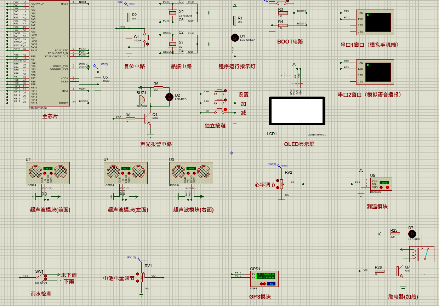Click the red LED D2
Screen dimensions: 439x306
[x=170, y=97]
